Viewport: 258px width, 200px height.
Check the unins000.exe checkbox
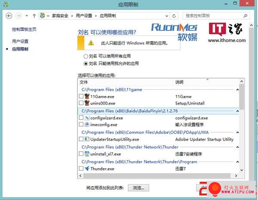81,103
